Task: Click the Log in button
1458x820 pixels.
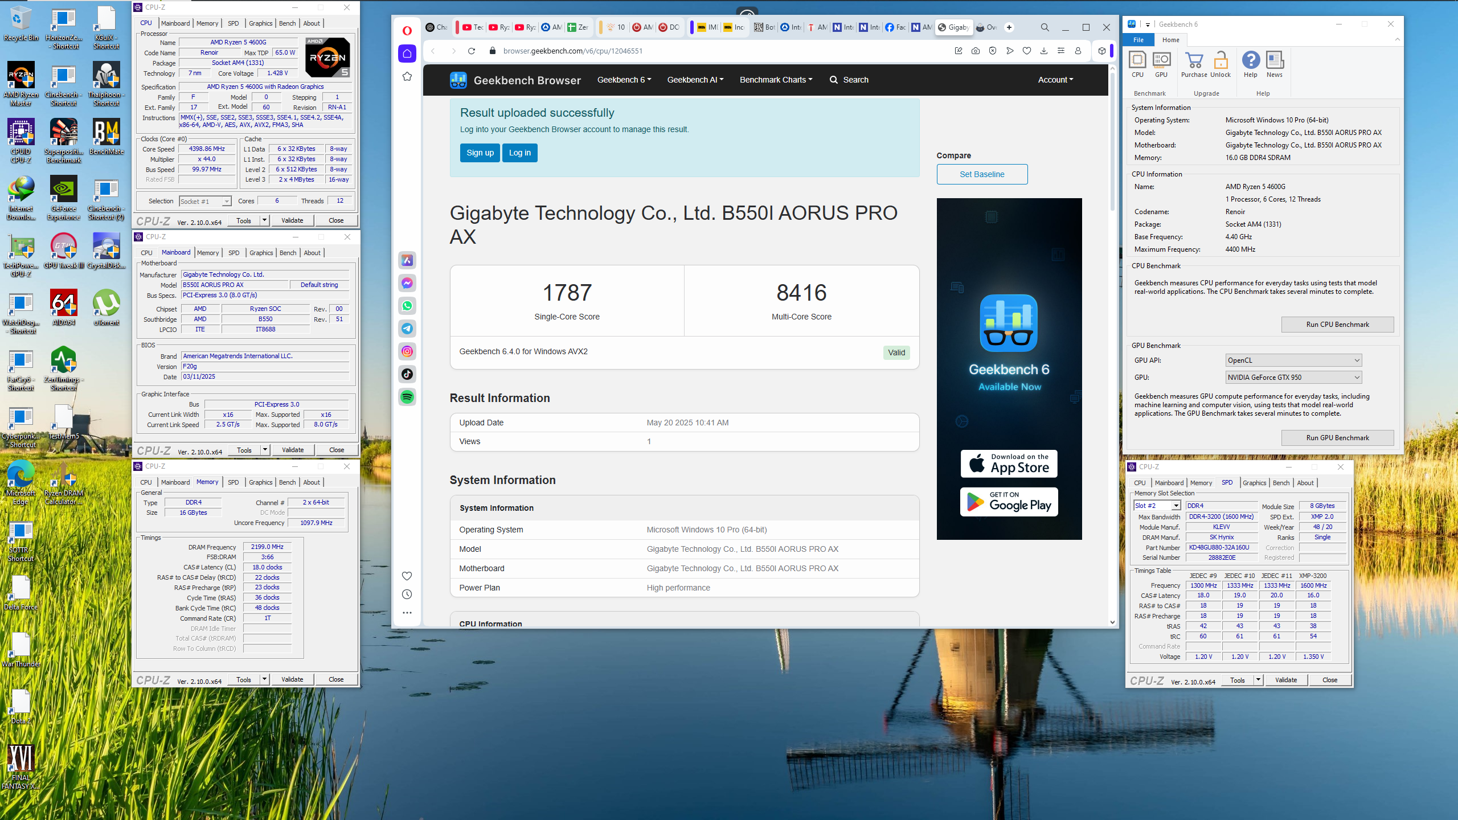Action: click(x=519, y=153)
